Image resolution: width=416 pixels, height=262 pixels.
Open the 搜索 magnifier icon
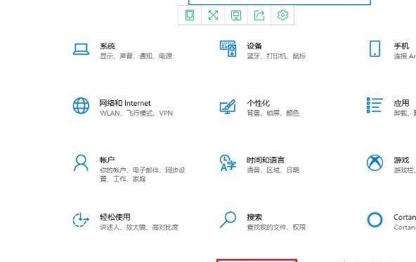pos(228,220)
